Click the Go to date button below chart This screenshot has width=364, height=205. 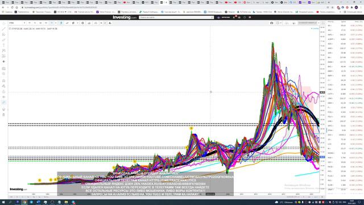(x=46, y=197)
